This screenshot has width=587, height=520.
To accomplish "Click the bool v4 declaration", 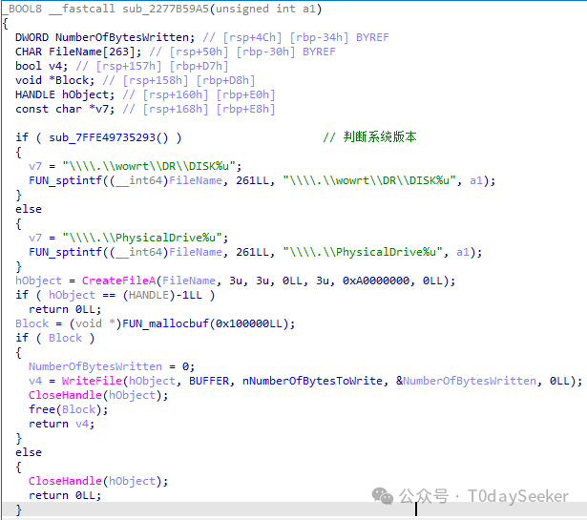I will click(42, 66).
